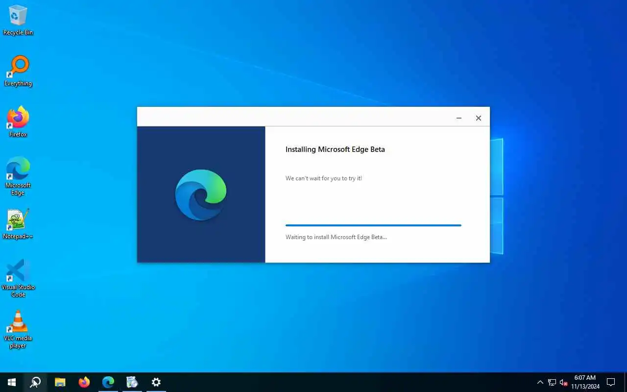Switch to the installer app in taskbar
Screen dimensions: 627x392
point(132,382)
